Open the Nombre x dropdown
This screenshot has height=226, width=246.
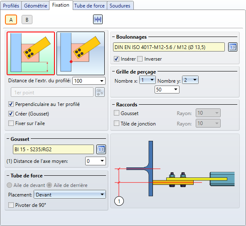[x=148, y=80]
